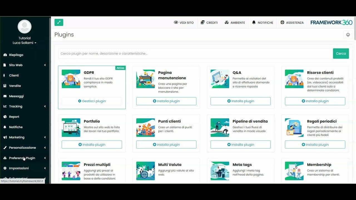Screen dimensions: 356x200
Task: Click the green fullscreen expand icon
Action: tap(58, 22)
